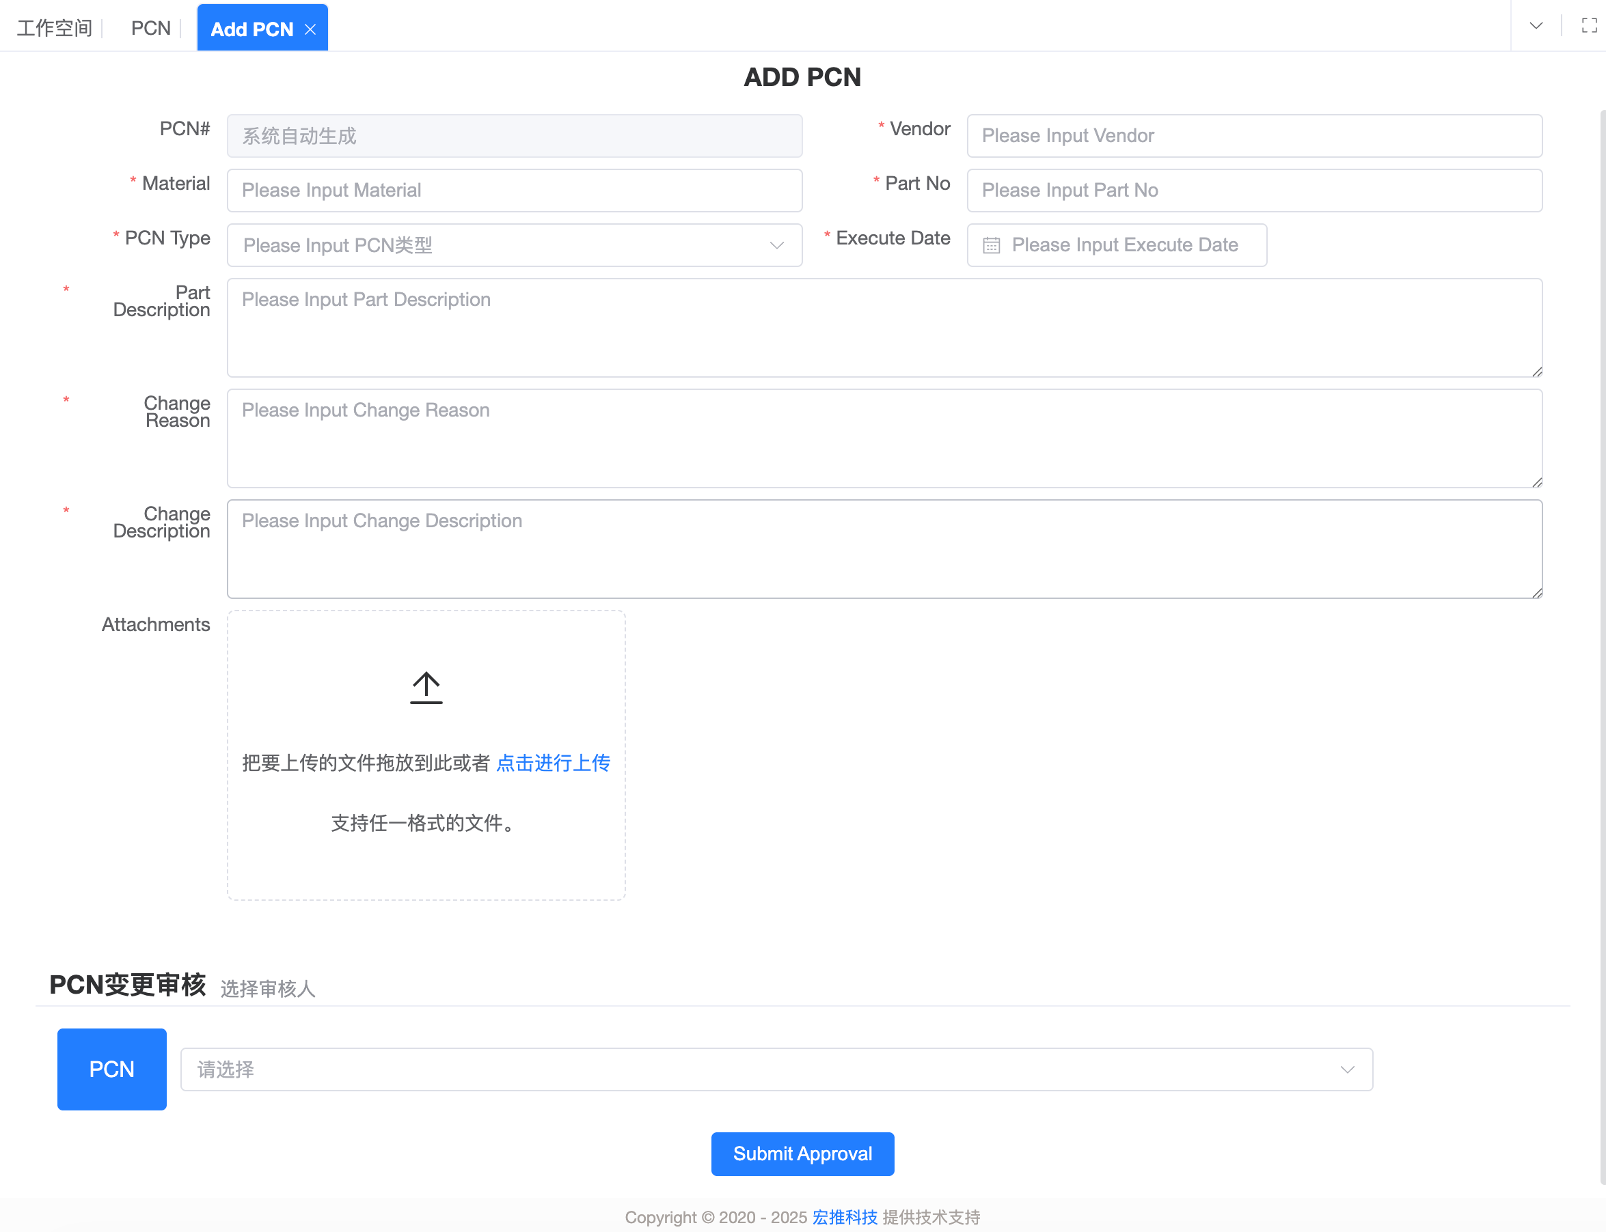Viewport: 1606px width, 1232px height.
Task: Switch to the 工作空间 tab
Action: 54,28
